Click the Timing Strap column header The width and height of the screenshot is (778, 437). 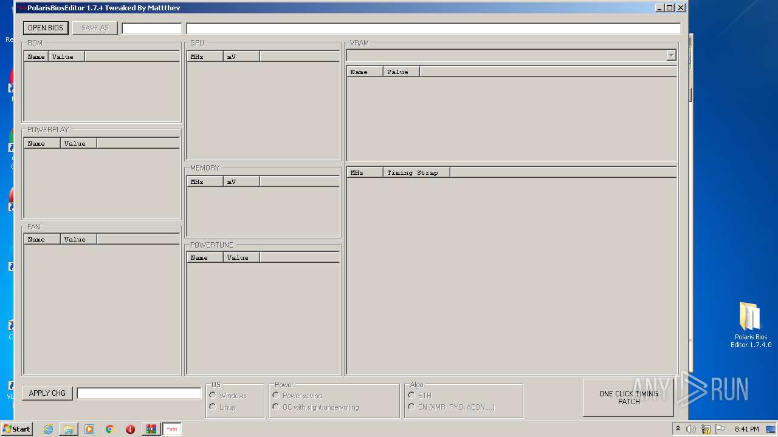(x=417, y=172)
